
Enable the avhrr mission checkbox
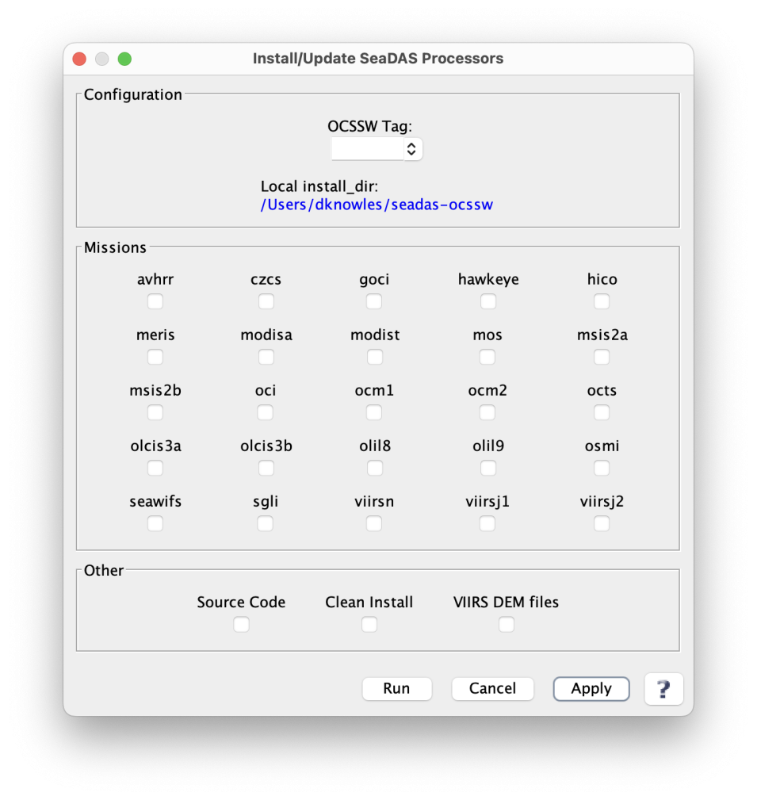[x=155, y=301]
